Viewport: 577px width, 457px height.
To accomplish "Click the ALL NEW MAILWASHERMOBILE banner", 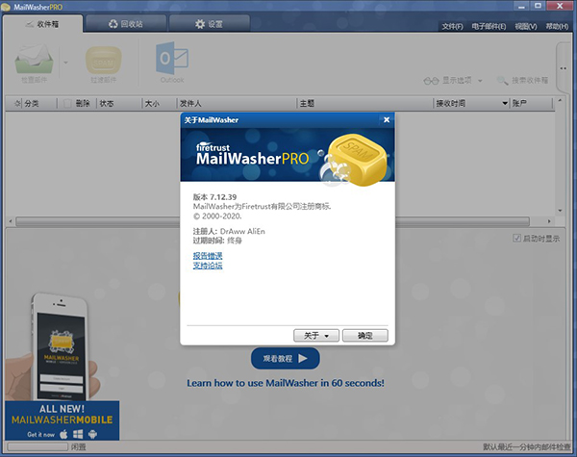I will (63, 420).
